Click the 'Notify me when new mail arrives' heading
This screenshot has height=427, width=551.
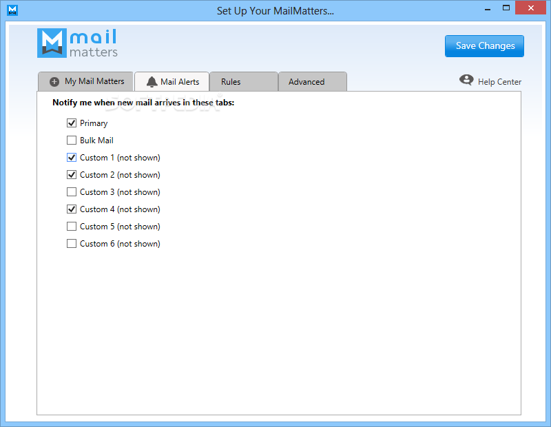(143, 103)
